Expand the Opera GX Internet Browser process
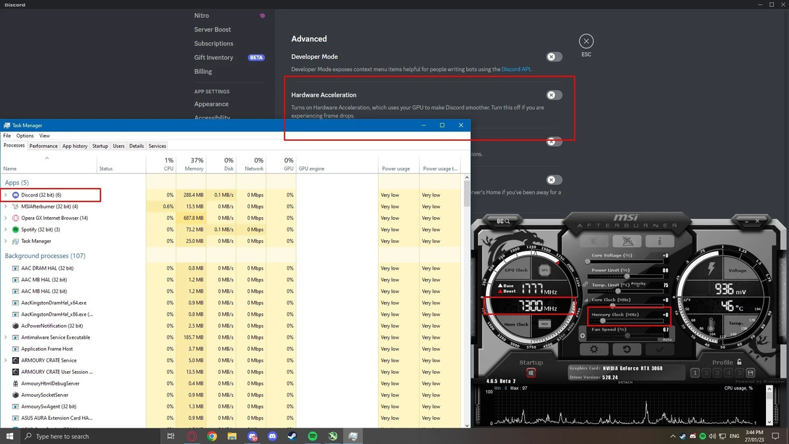The image size is (789, 444). pos(5,218)
